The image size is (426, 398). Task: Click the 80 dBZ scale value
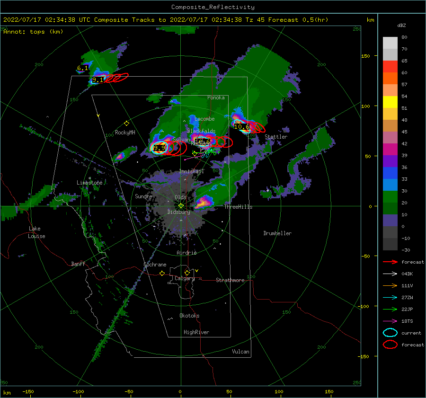(x=404, y=37)
